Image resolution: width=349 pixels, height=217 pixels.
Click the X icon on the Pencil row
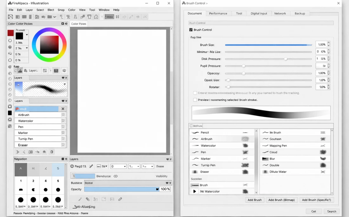(63, 109)
